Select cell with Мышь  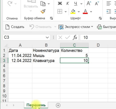[46, 55]
